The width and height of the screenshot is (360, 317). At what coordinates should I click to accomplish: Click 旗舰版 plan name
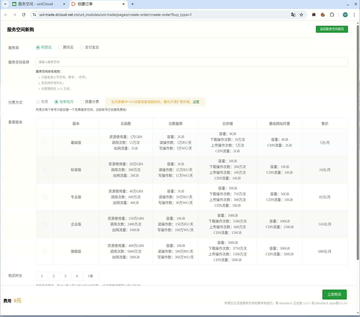point(76,251)
